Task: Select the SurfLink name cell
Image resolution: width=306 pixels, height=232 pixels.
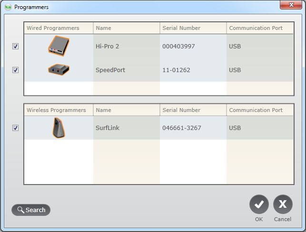Action: pyautogui.click(x=127, y=128)
